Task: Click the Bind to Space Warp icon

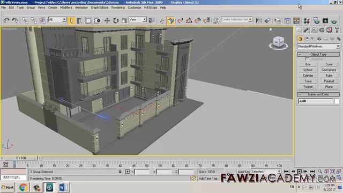Action: pos(42,20)
